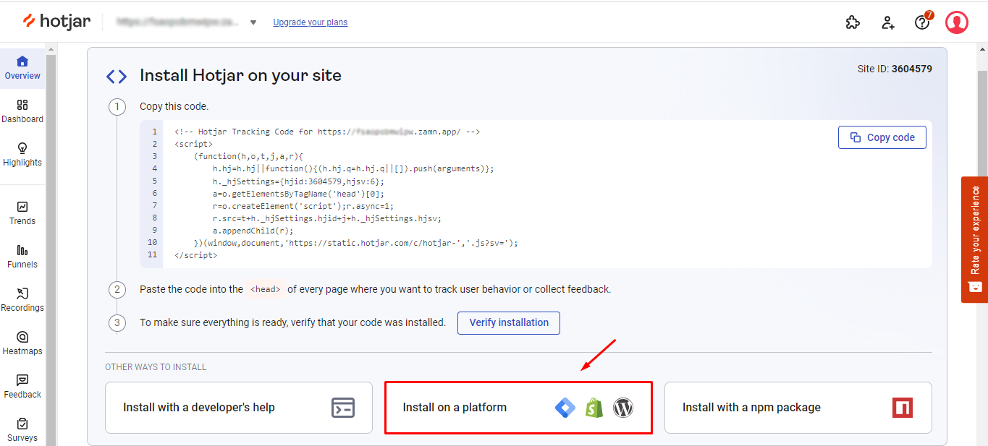Open Highlights in the sidebar
Screen dimensions: 988x446
[22, 155]
